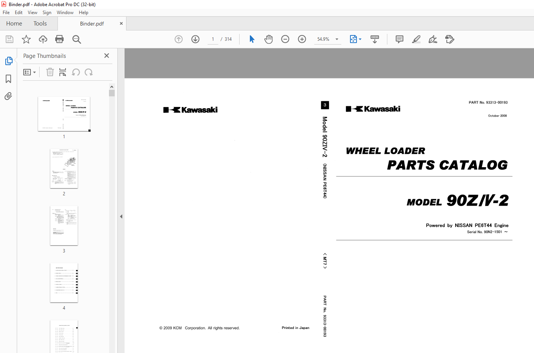Switch to the Home tab
Viewport: 534px width, 353px height.
pyautogui.click(x=14, y=24)
